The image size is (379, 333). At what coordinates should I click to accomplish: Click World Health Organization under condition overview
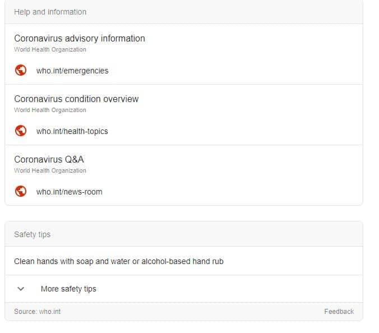click(50, 110)
